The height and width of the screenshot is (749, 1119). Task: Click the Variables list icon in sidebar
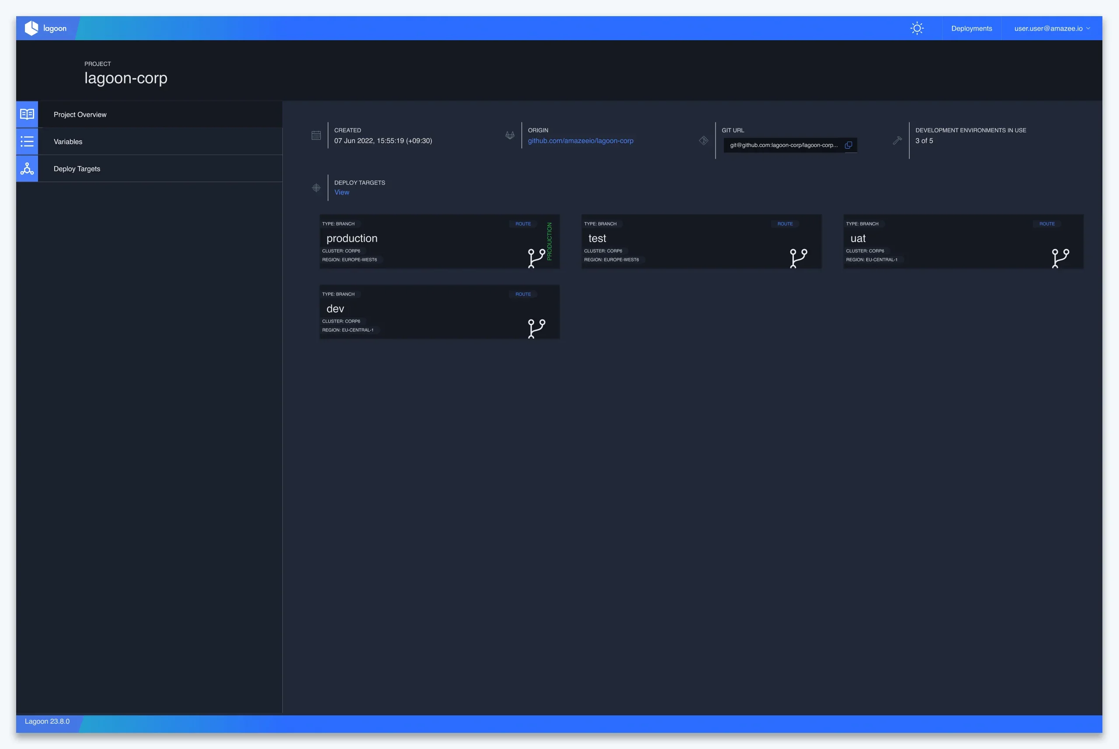(27, 142)
